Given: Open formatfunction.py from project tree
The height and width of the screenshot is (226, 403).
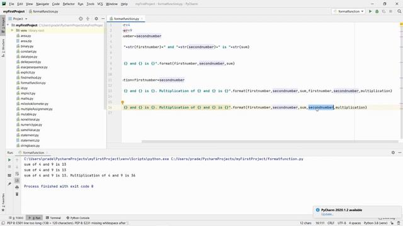Looking at the screenshot, I should coord(33,83).
